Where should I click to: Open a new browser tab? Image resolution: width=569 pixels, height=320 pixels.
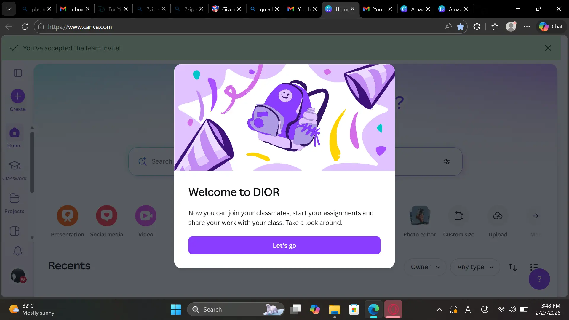pyautogui.click(x=482, y=9)
